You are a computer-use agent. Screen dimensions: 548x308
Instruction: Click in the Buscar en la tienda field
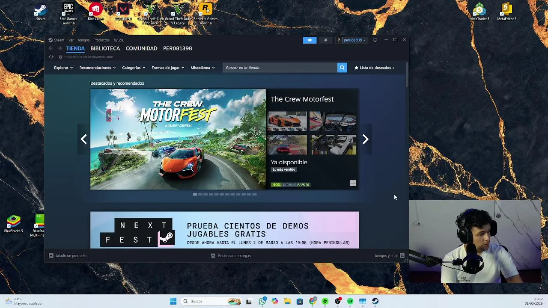point(280,68)
